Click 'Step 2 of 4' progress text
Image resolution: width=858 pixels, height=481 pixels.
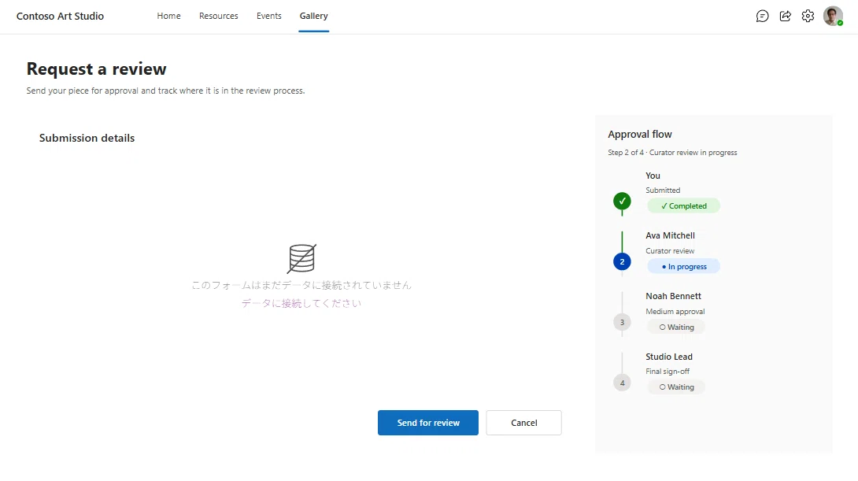[x=626, y=152]
